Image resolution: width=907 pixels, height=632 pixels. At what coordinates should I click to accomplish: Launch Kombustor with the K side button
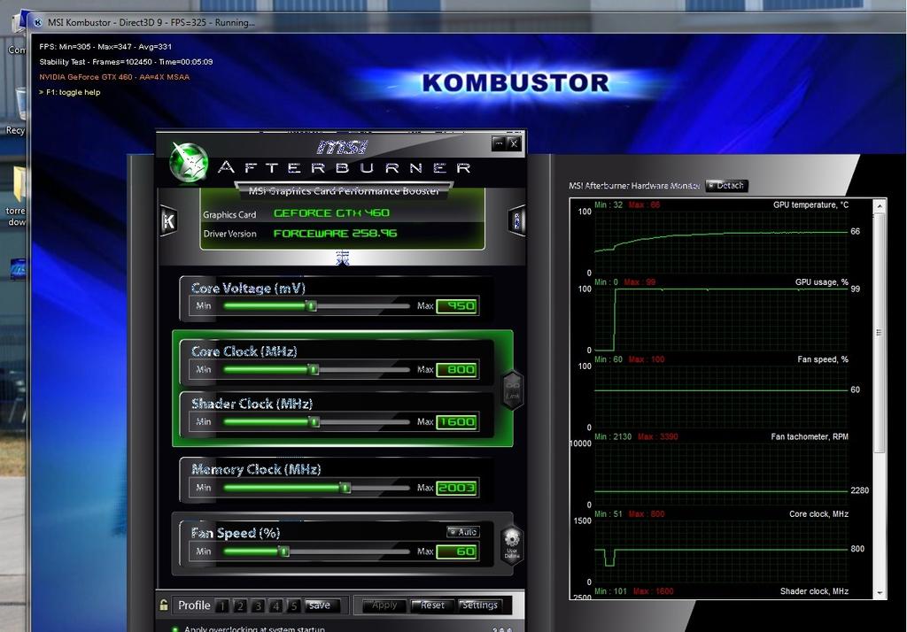coord(168,220)
